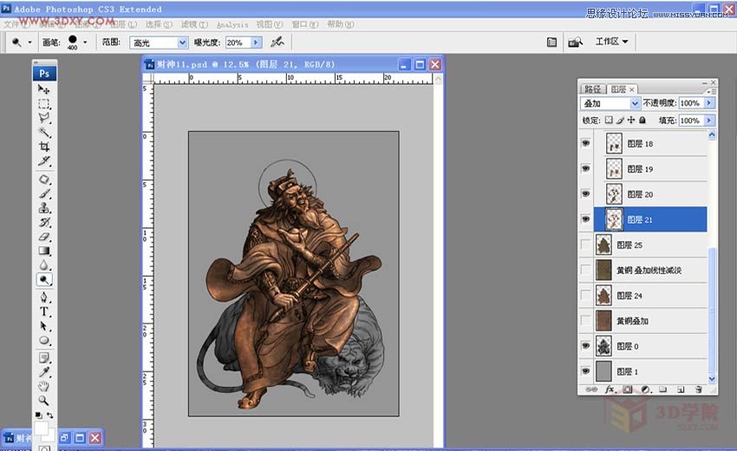
Task: Select the Eraser tool
Action: click(43, 237)
